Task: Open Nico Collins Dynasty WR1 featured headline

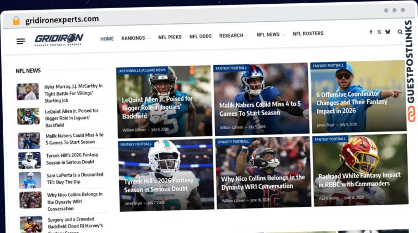Action: click(x=263, y=182)
